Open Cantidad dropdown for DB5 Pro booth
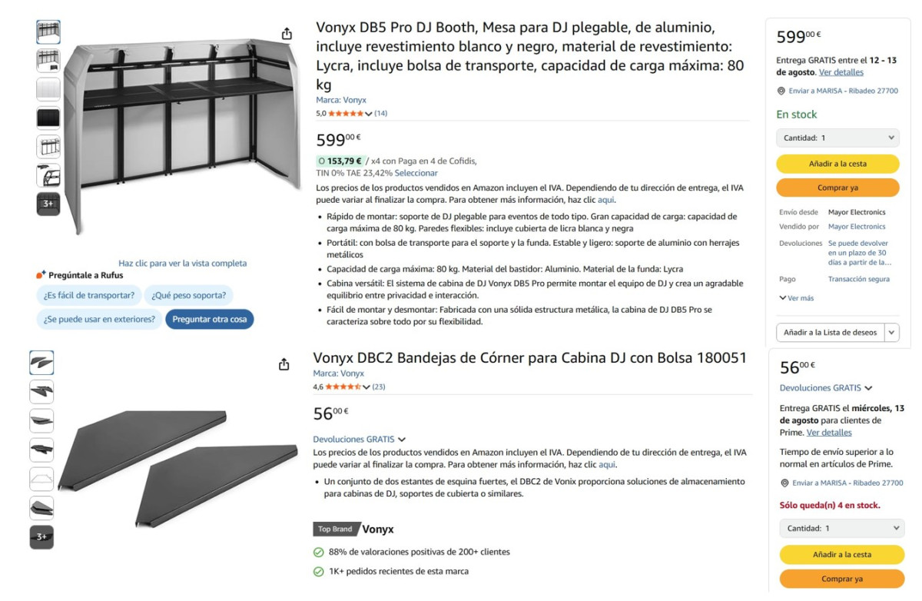This screenshot has width=922, height=601. point(837,138)
